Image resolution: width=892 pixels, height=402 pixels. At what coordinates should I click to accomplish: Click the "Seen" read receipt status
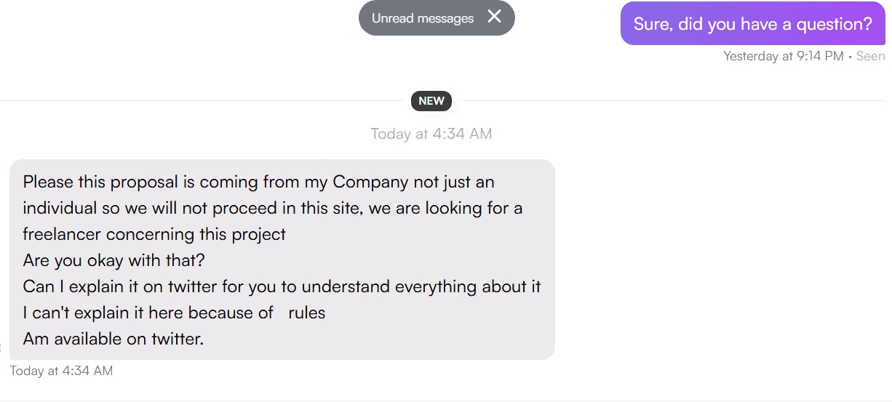click(x=870, y=56)
